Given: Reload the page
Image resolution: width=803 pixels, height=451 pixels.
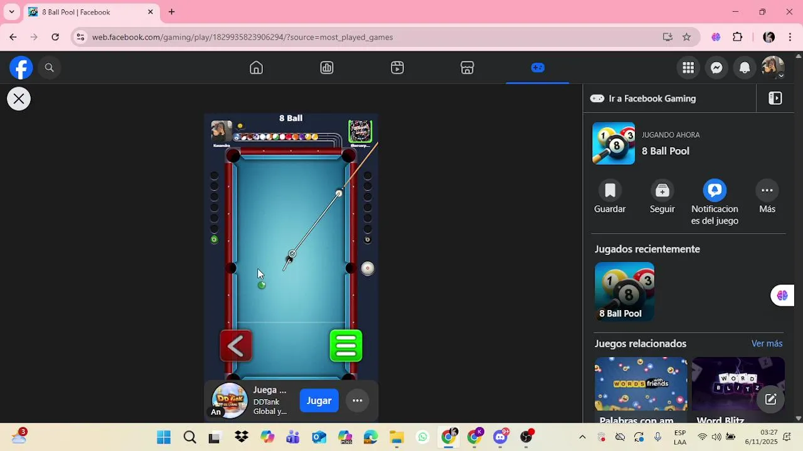Looking at the screenshot, I should (x=55, y=37).
